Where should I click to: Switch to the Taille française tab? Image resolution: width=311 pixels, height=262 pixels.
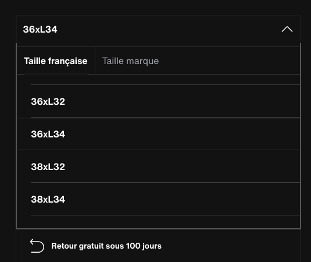56,61
